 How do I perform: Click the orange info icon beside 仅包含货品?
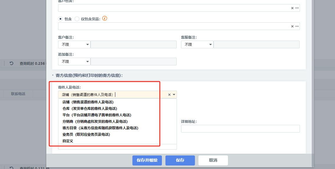(x=105, y=18)
